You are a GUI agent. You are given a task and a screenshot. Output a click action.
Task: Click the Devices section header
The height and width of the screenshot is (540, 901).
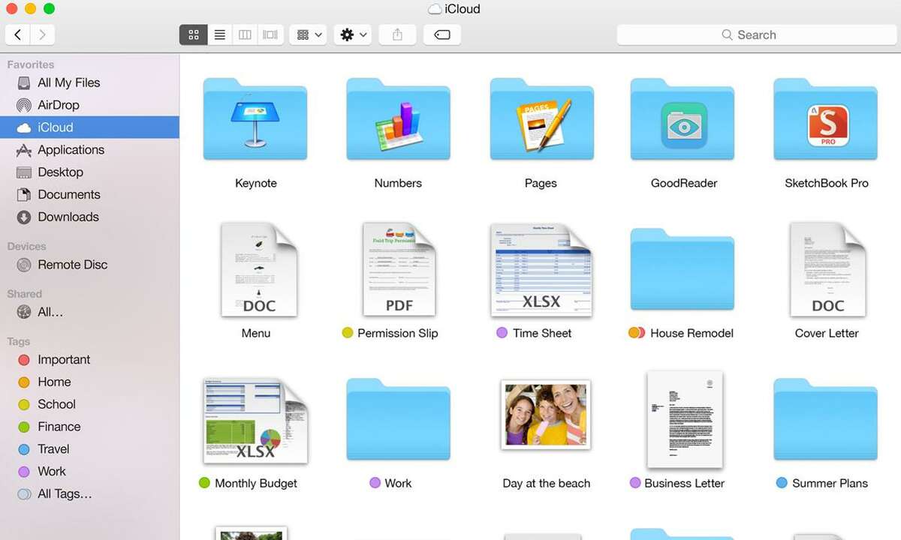(26, 246)
